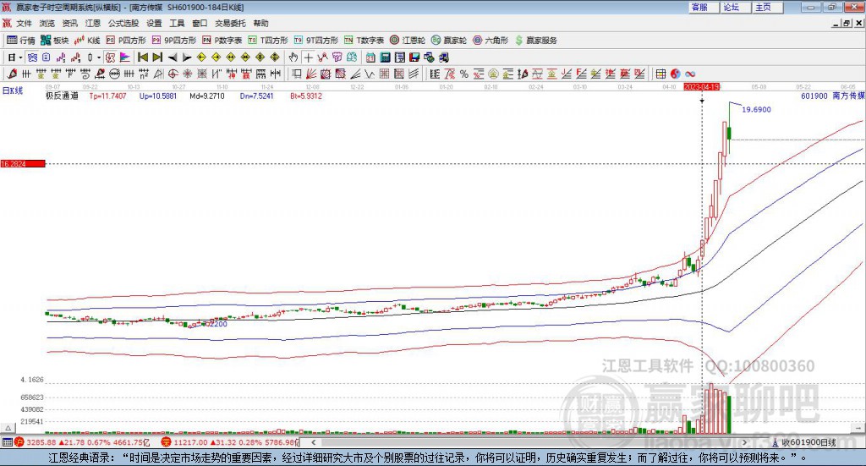
Task: Open the 行情 quotes view
Action: tap(20, 41)
